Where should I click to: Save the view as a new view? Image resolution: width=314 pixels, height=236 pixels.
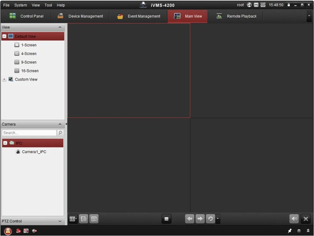pyautogui.click(x=94, y=219)
